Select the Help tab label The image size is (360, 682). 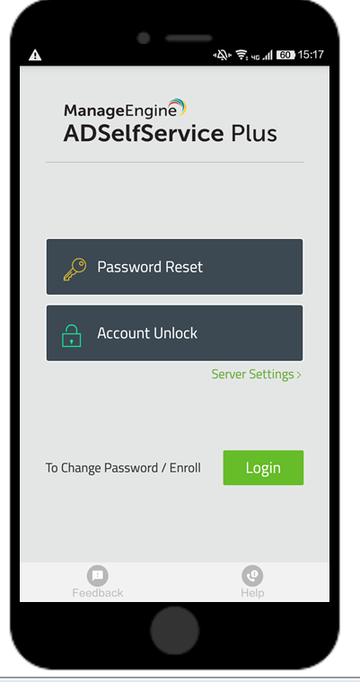tap(252, 593)
